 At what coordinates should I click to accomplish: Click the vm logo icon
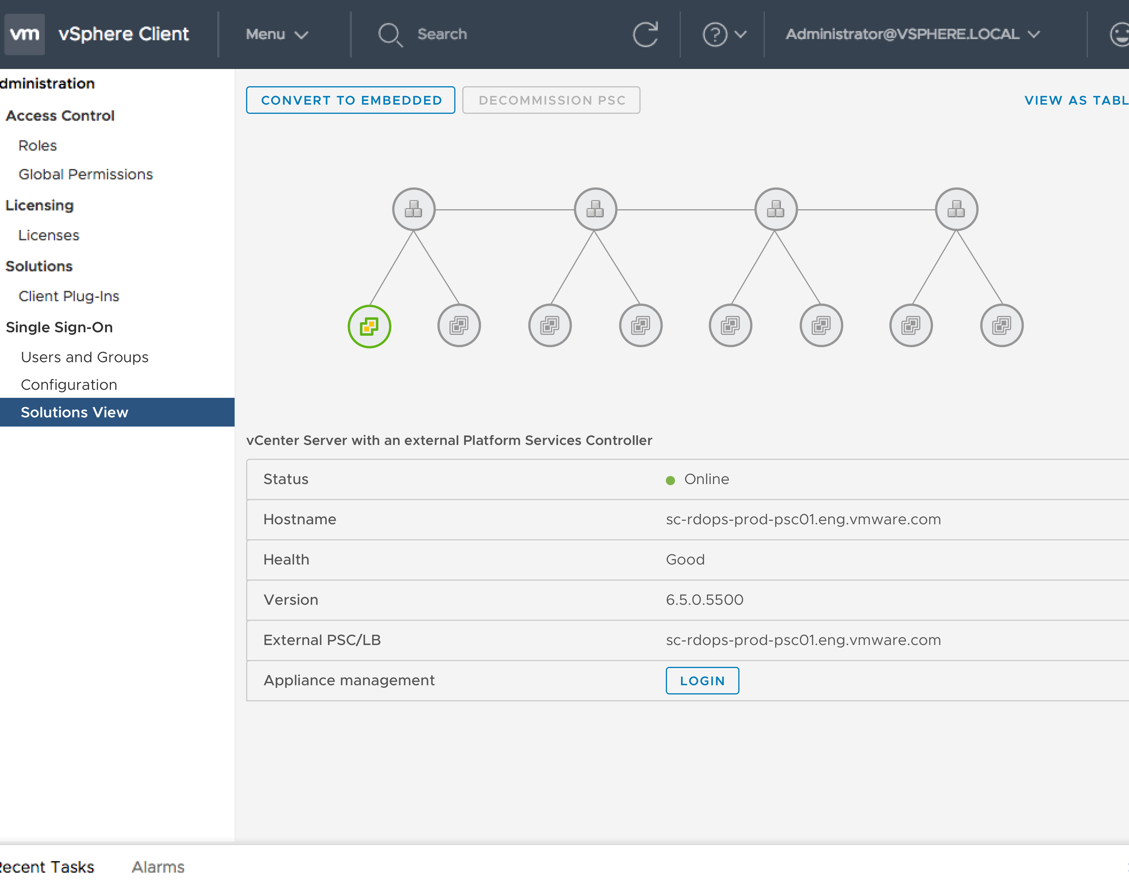24,34
